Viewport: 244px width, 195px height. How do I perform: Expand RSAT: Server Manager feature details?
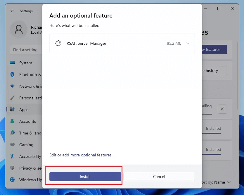click(x=187, y=43)
